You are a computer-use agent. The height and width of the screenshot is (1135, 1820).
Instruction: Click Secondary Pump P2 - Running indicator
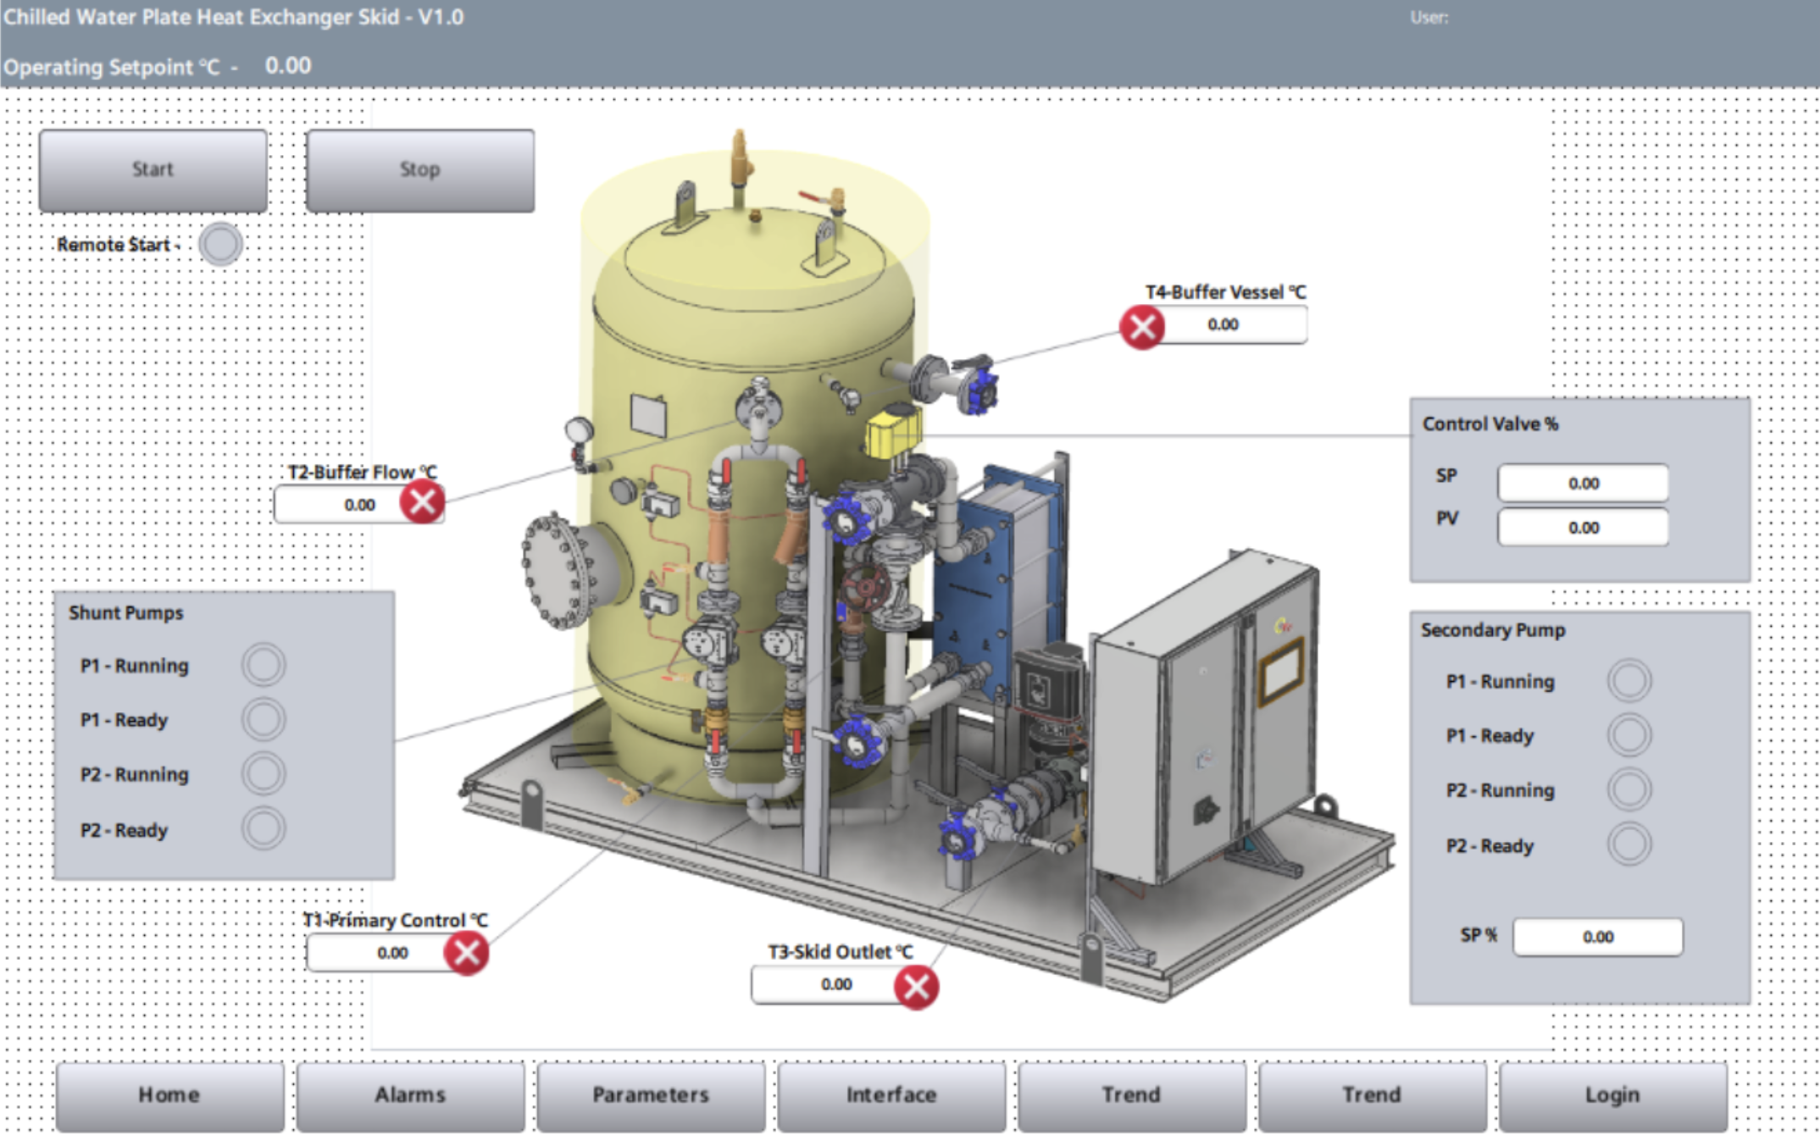pos(1629,789)
